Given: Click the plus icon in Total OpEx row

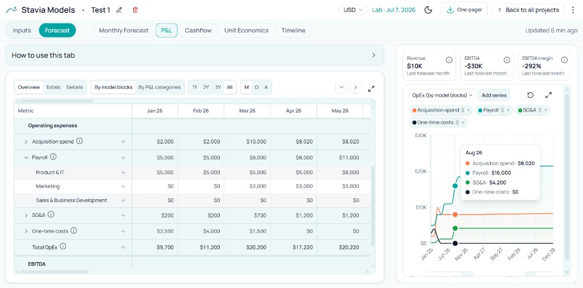Looking at the screenshot, I should [123, 247].
